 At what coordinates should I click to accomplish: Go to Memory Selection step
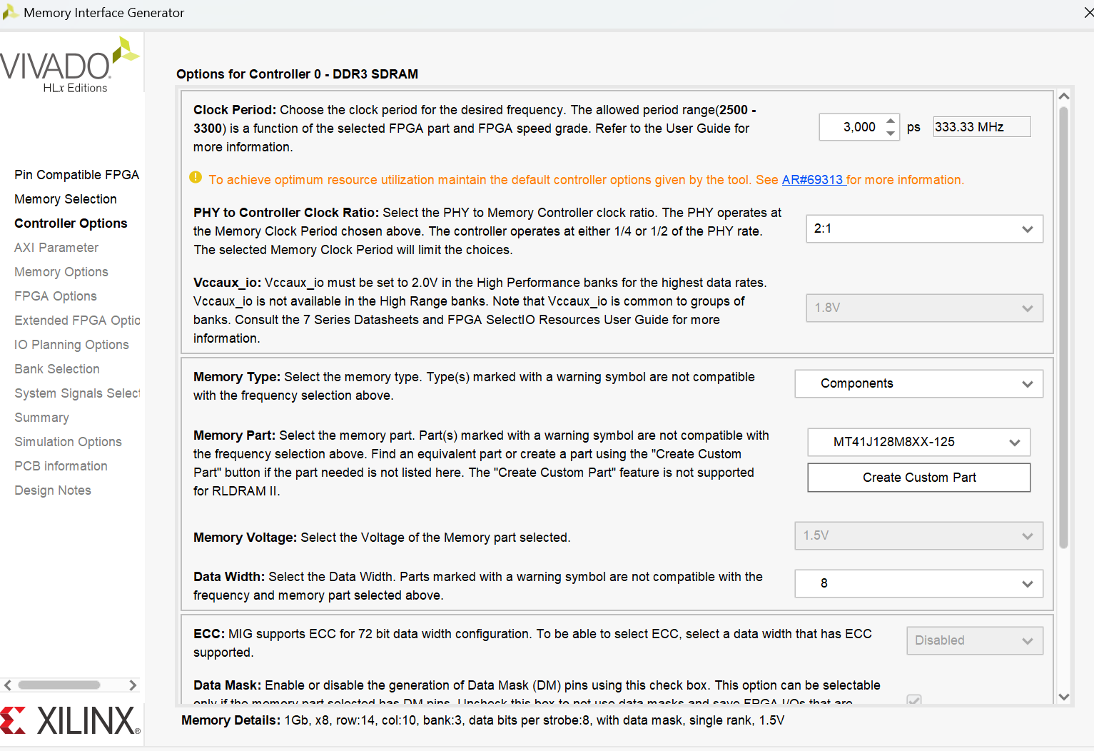(x=66, y=199)
